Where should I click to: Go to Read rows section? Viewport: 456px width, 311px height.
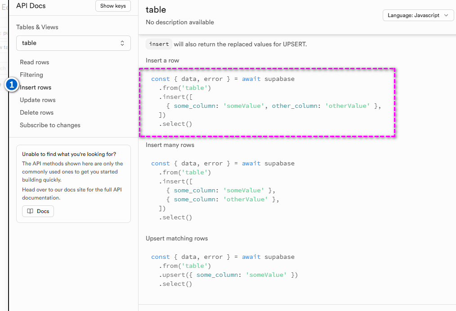[35, 62]
